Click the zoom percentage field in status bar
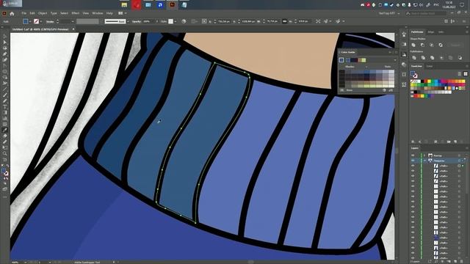The width and height of the screenshot is (470, 264). point(18,263)
